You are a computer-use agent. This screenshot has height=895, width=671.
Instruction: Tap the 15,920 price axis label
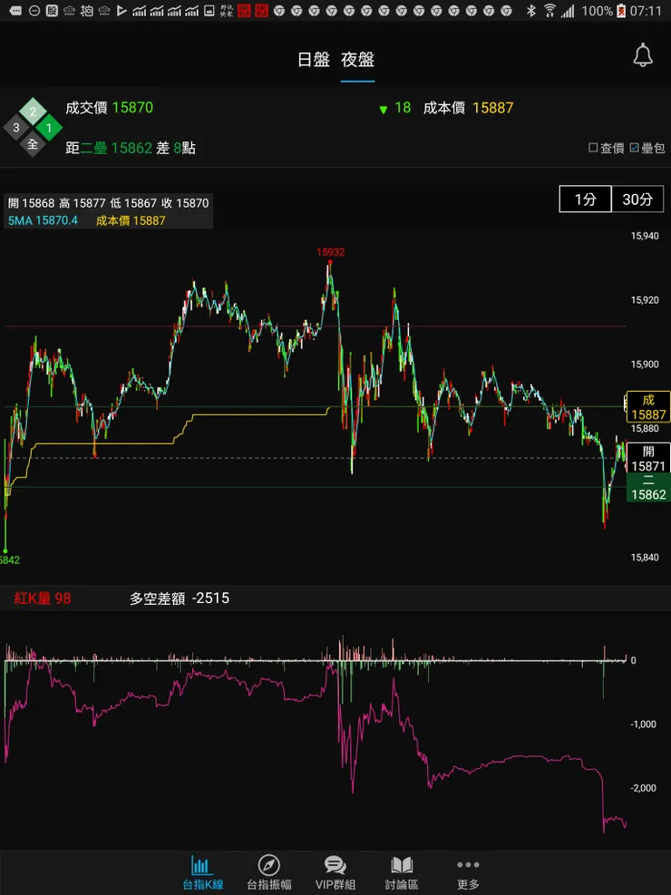click(645, 300)
